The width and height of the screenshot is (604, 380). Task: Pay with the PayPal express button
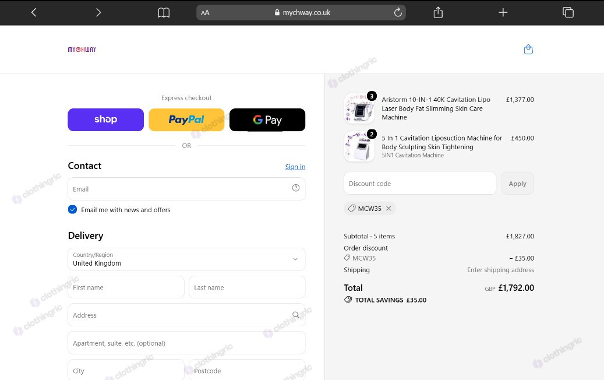[186, 119]
